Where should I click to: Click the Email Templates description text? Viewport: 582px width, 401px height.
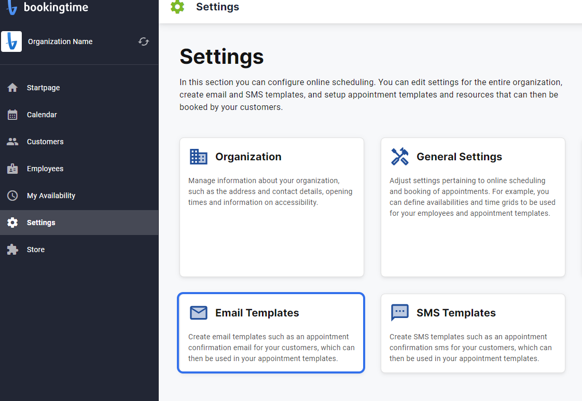coord(271,348)
